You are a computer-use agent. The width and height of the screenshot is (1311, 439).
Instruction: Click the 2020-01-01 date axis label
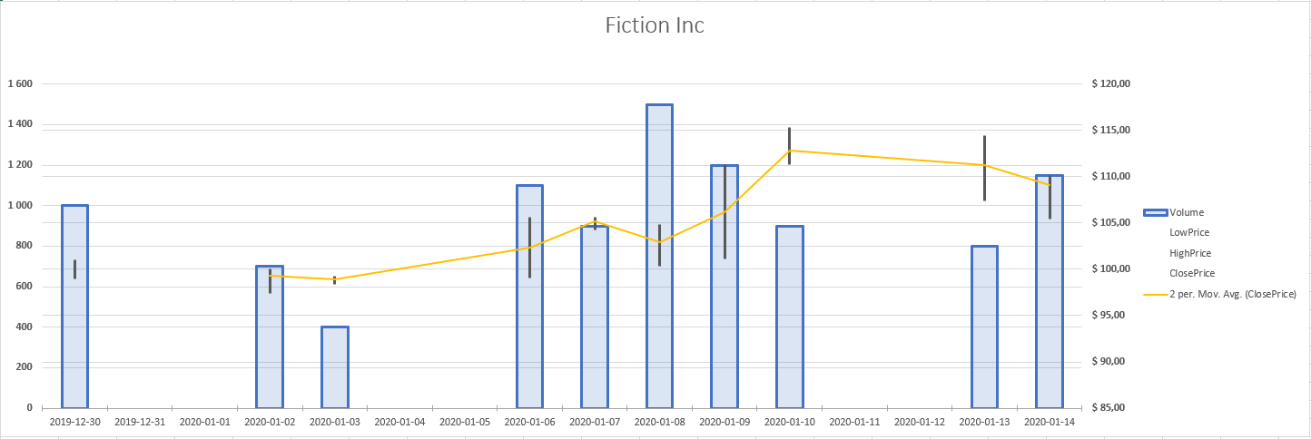205,422
